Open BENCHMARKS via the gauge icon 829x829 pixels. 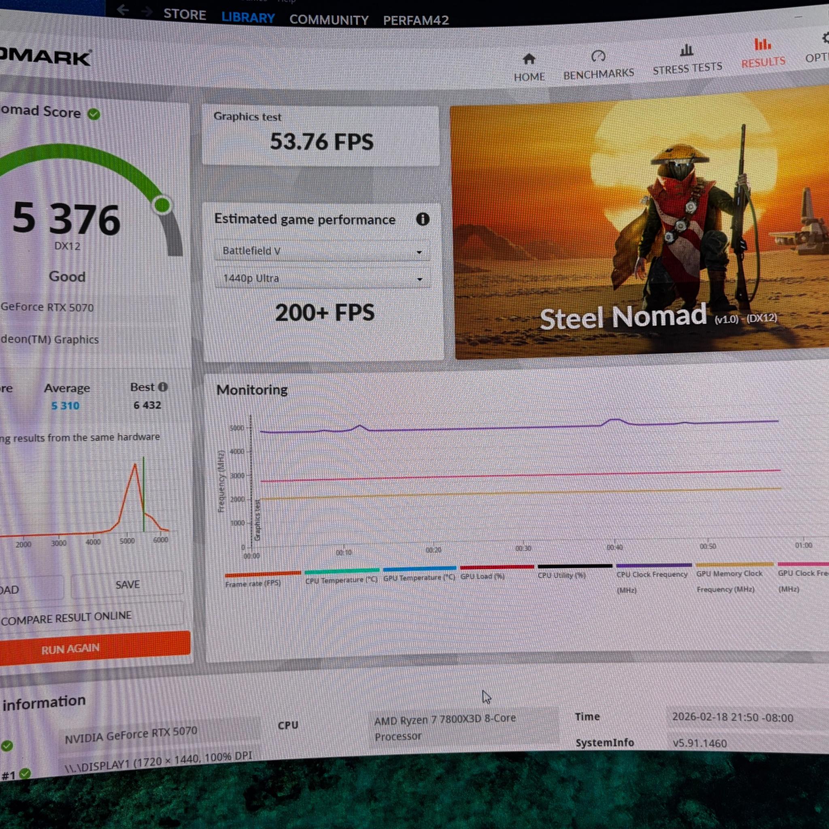tap(598, 65)
